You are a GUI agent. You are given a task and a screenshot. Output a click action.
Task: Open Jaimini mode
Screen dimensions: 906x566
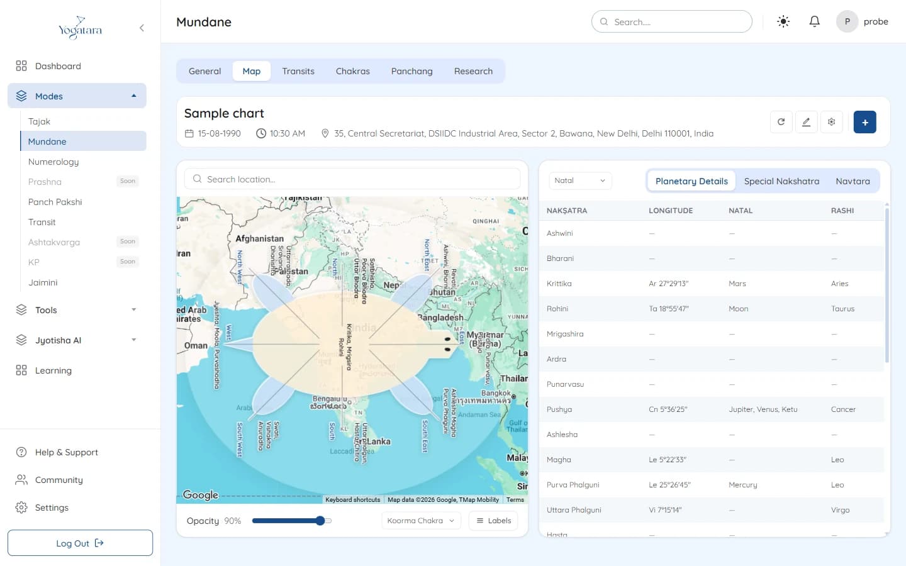pyautogui.click(x=43, y=282)
